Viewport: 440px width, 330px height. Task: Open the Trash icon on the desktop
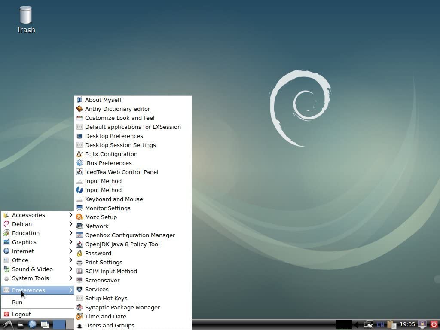[x=26, y=16]
